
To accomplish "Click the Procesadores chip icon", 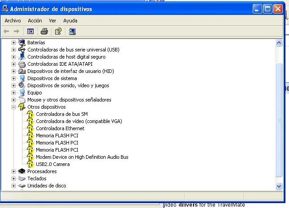I will tap(22, 171).
